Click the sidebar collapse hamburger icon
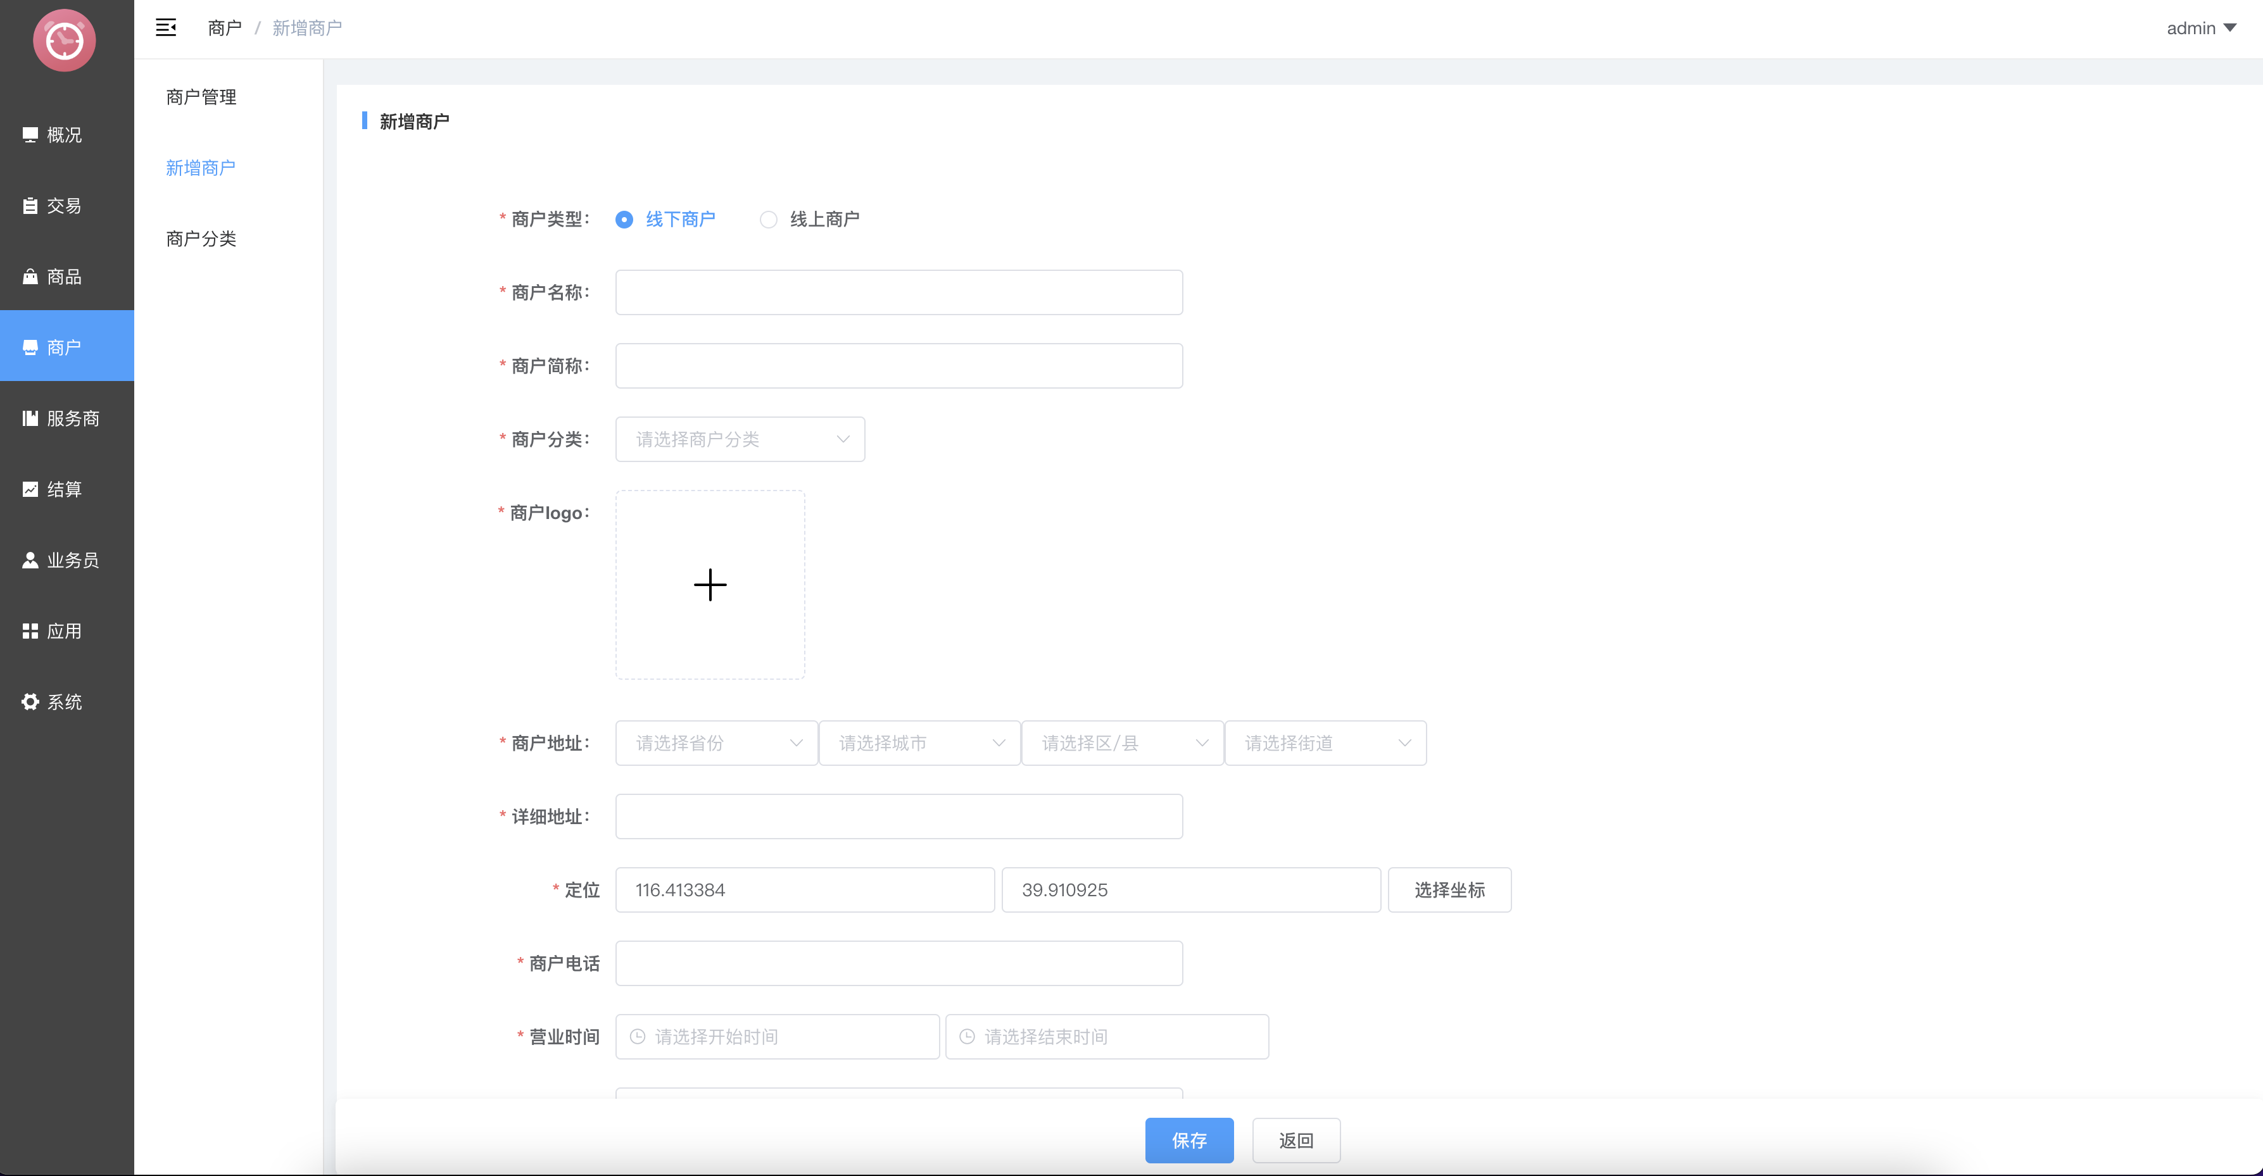Image resolution: width=2263 pixels, height=1176 pixels. pyautogui.click(x=166, y=27)
